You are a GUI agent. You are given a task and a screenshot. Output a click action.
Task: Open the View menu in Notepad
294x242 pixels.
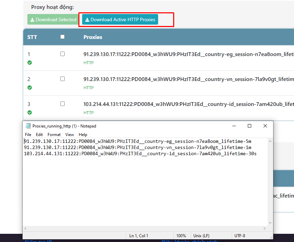click(x=69, y=135)
